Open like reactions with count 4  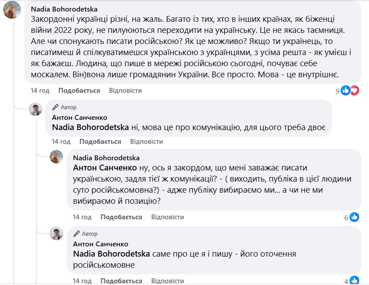click(x=354, y=281)
